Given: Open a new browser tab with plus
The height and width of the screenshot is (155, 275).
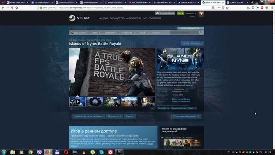Looking at the screenshot, I should (252, 3).
